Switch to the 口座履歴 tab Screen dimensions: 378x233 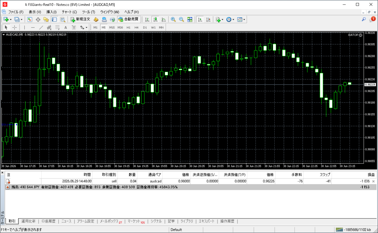[48, 221]
